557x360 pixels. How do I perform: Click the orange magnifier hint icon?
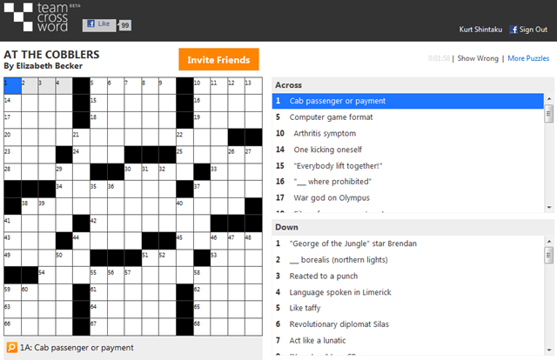pos(11,348)
